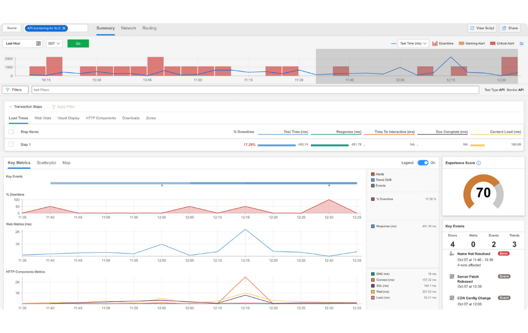Image resolution: width=528 pixels, height=333 pixels.
Task: Click the Experience Score info icon
Action: 479,163
